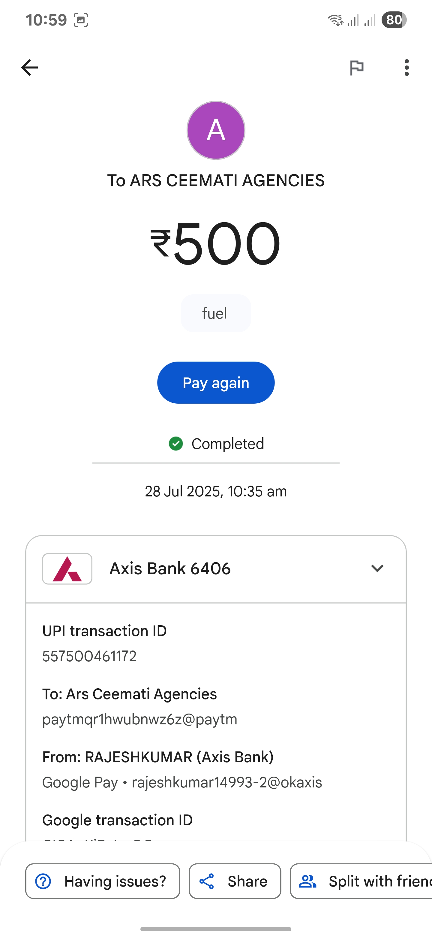The width and height of the screenshot is (432, 937).
Task: Tap the Axis Bank logo icon
Action: pos(67,569)
